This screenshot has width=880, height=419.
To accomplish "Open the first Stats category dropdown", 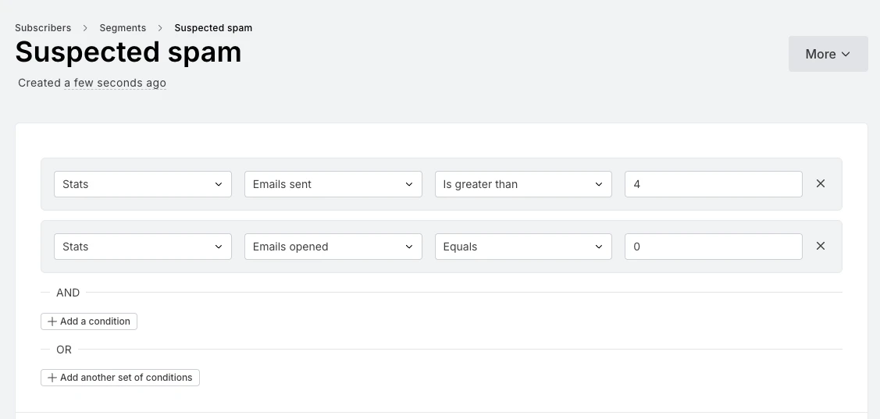I will 142,184.
